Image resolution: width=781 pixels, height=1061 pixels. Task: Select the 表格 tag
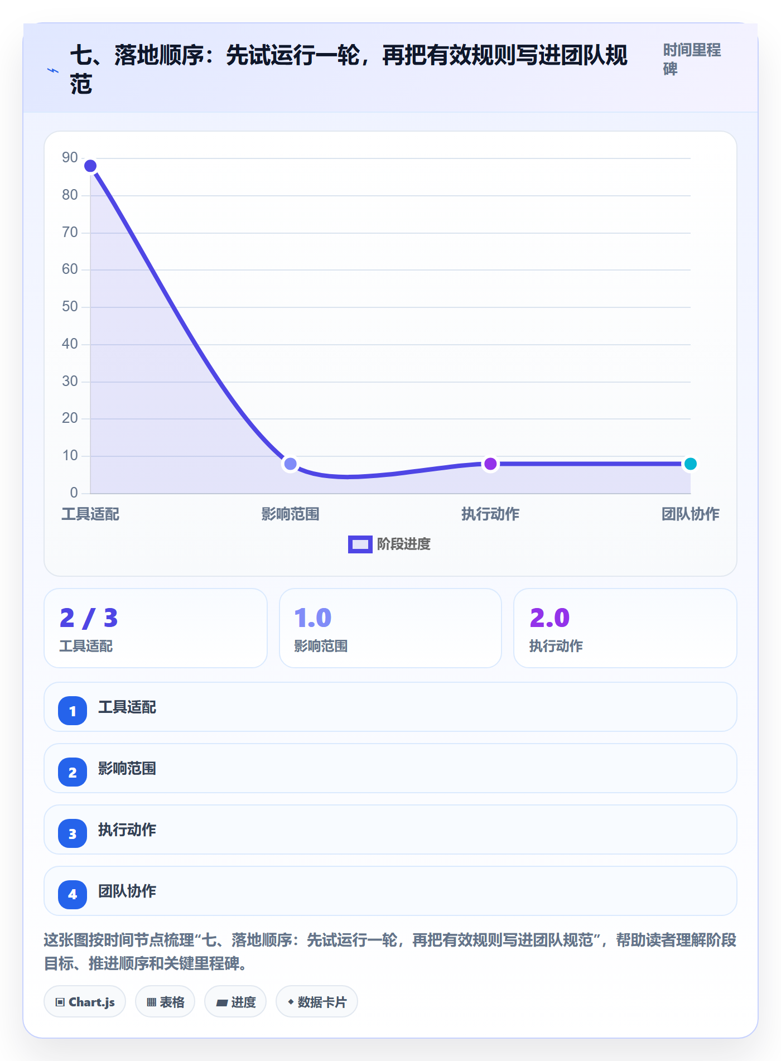[x=165, y=1002]
